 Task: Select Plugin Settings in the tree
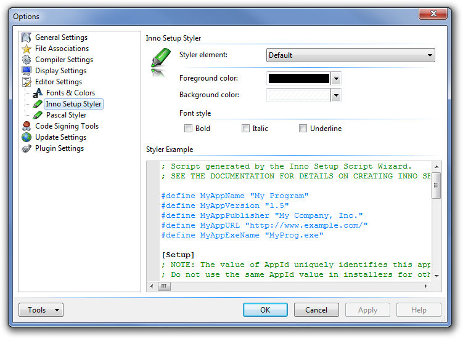pos(59,148)
